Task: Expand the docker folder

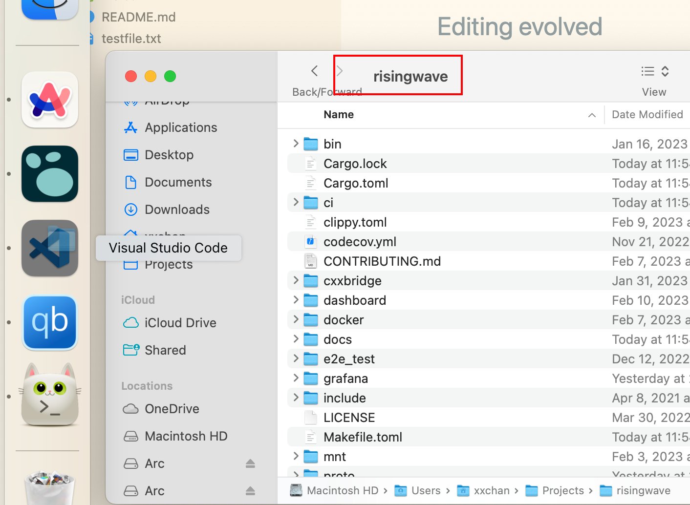Action: point(296,319)
